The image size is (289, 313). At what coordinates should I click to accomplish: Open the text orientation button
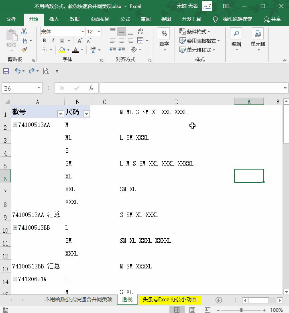click(x=134, y=49)
